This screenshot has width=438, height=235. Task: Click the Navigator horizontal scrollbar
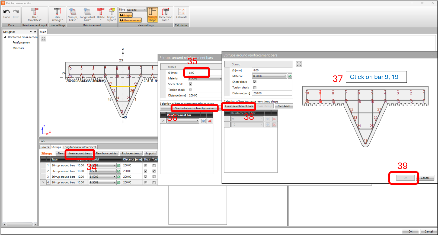(x=20, y=224)
